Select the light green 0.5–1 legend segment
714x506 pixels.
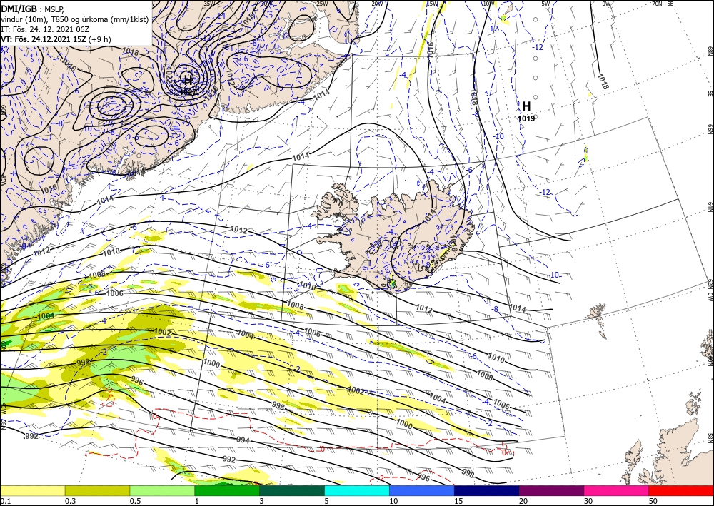tap(162, 490)
